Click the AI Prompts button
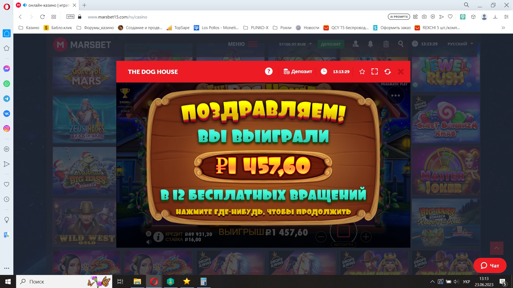The width and height of the screenshot is (513, 288). 399,17
